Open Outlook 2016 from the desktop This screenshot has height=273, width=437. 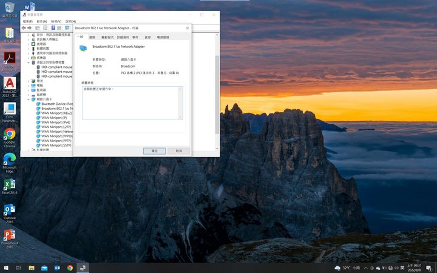[x=10, y=210]
